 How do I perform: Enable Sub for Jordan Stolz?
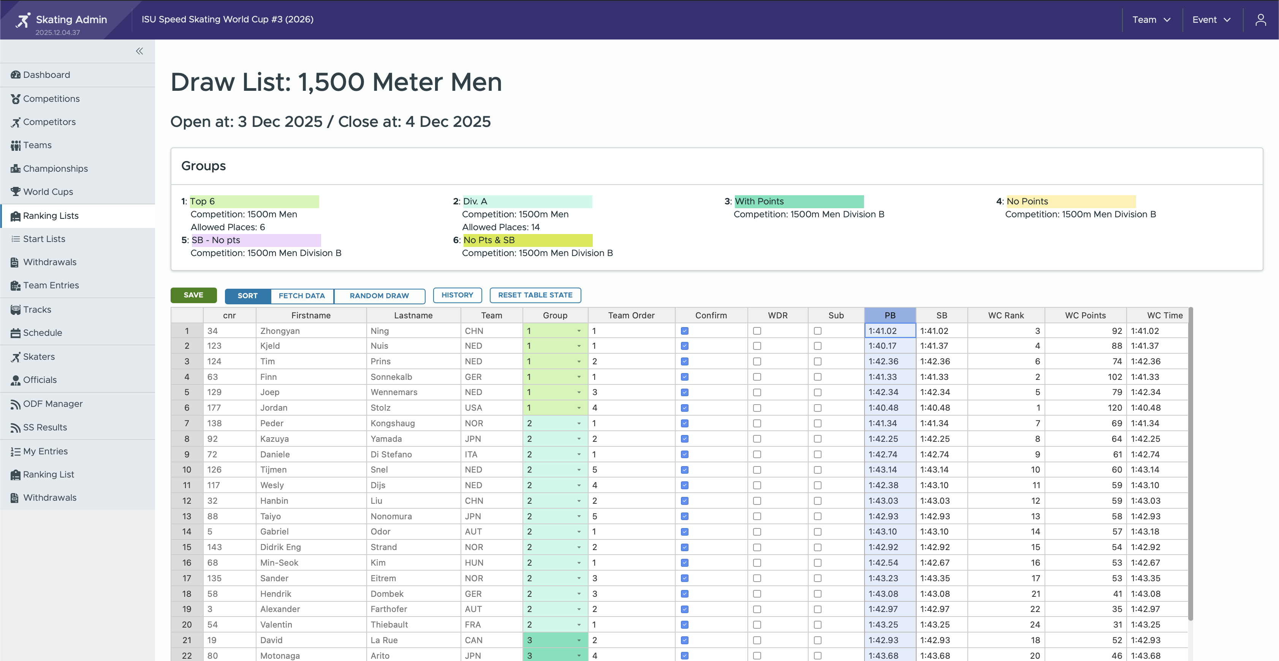pos(818,407)
